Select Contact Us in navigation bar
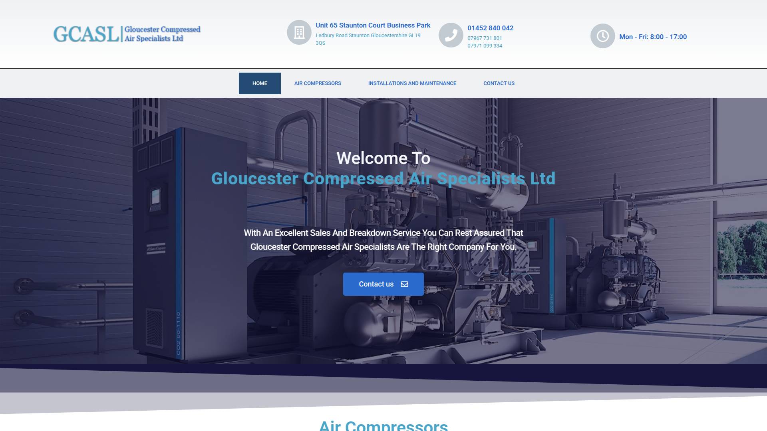Viewport: 767px width, 431px height. (499, 83)
